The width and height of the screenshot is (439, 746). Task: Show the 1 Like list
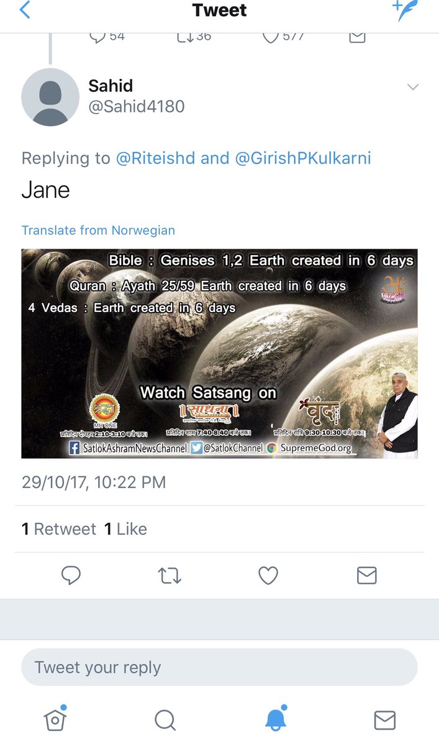(125, 529)
